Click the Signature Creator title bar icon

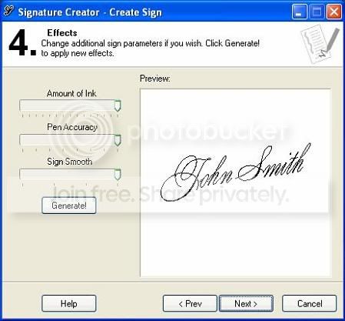click(9, 11)
